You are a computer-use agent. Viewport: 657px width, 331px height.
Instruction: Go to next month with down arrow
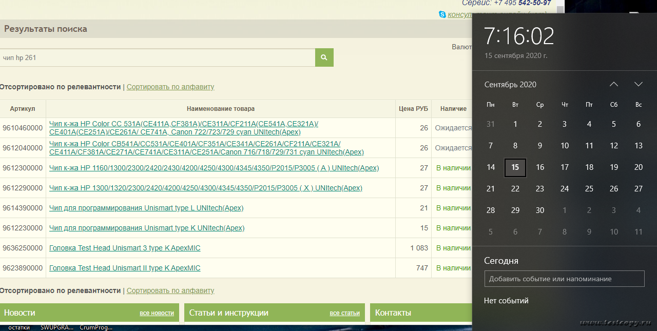pyautogui.click(x=638, y=84)
